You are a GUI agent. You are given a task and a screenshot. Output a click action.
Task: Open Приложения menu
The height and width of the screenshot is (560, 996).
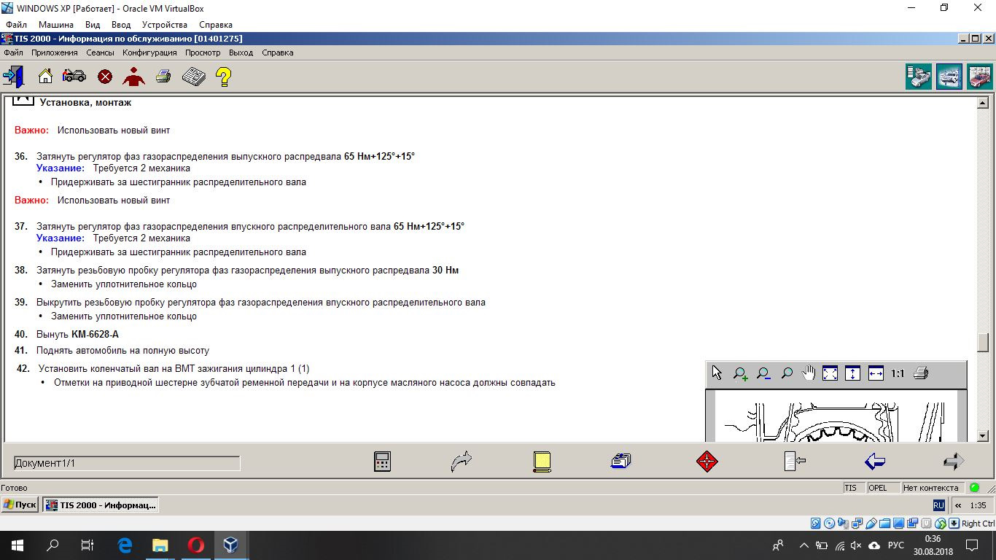pos(54,52)
